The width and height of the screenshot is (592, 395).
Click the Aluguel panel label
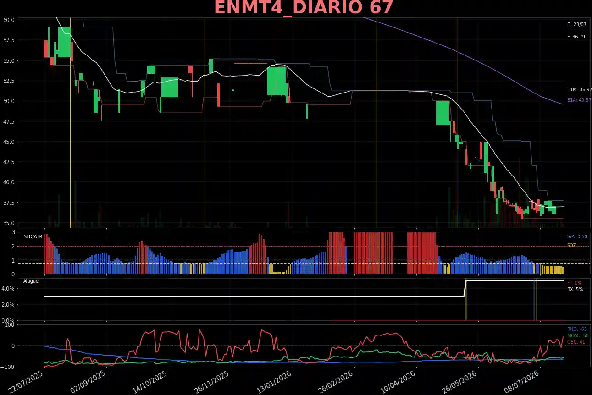32,281
